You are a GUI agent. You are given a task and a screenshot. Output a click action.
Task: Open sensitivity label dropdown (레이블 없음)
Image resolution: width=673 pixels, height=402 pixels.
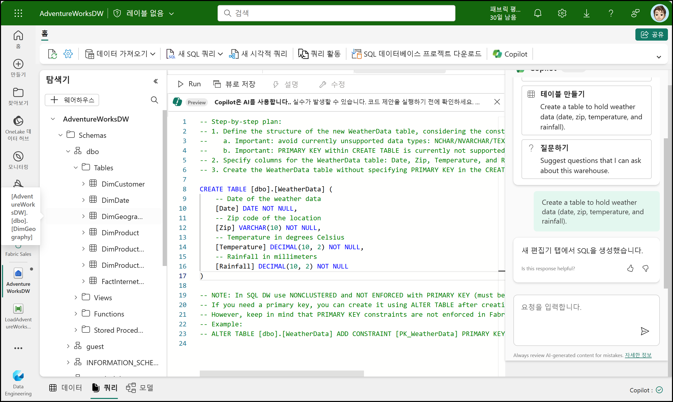[144, 13]
